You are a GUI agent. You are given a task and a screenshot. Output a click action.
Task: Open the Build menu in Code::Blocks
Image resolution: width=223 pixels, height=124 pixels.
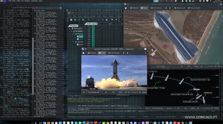tap(99, 16)
